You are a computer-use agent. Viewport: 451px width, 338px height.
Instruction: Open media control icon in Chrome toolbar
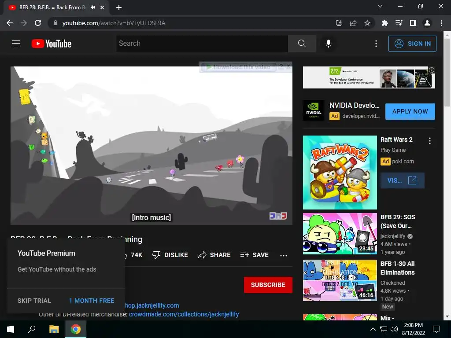[399, 23]
